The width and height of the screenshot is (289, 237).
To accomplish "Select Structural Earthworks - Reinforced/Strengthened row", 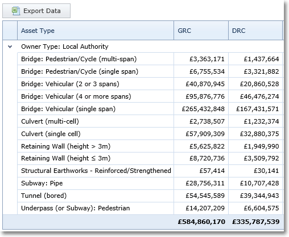I will coord(150,171).
